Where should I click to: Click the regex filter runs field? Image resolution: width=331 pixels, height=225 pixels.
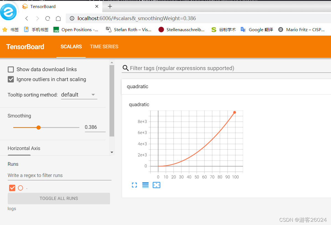pos(59,176)
